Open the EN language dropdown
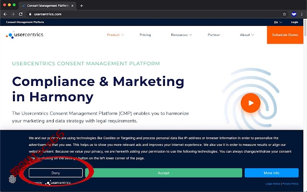This screenshot has height=192, width=307. point(278,23)
